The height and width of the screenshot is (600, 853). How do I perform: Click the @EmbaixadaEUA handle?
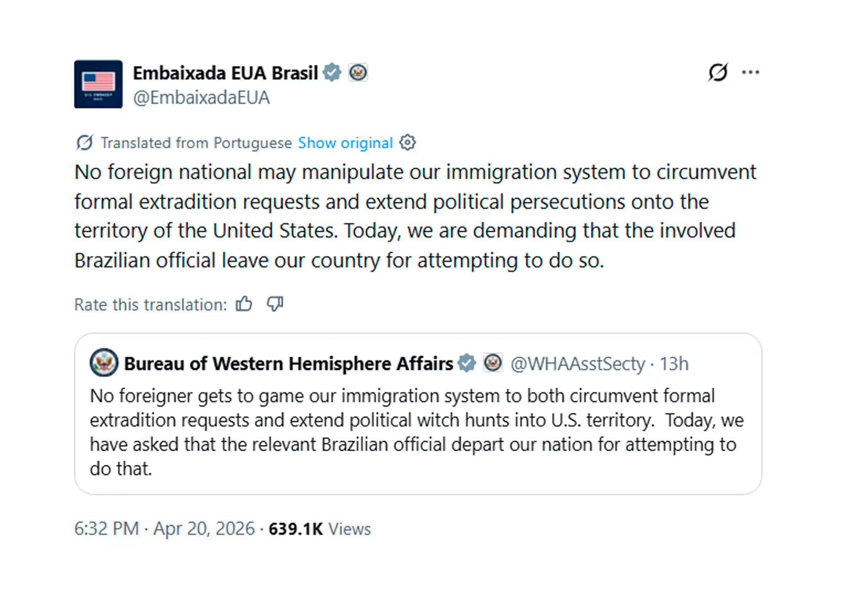[x=201, y=97]
